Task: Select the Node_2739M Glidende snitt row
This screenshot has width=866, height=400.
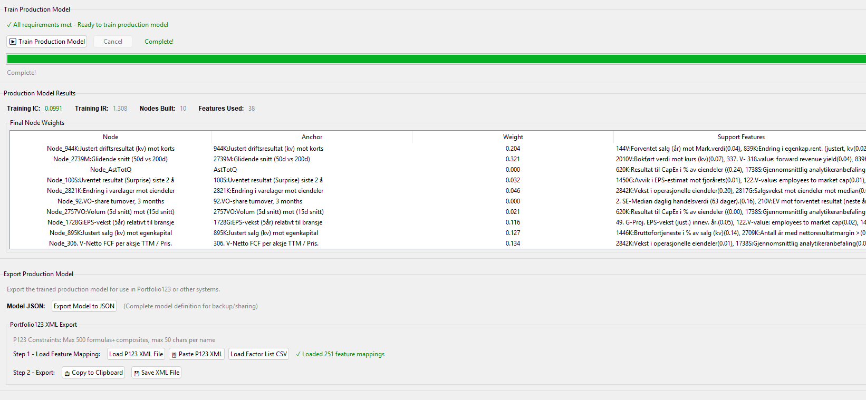Action: pyautogui.click(x=111, y=159)
